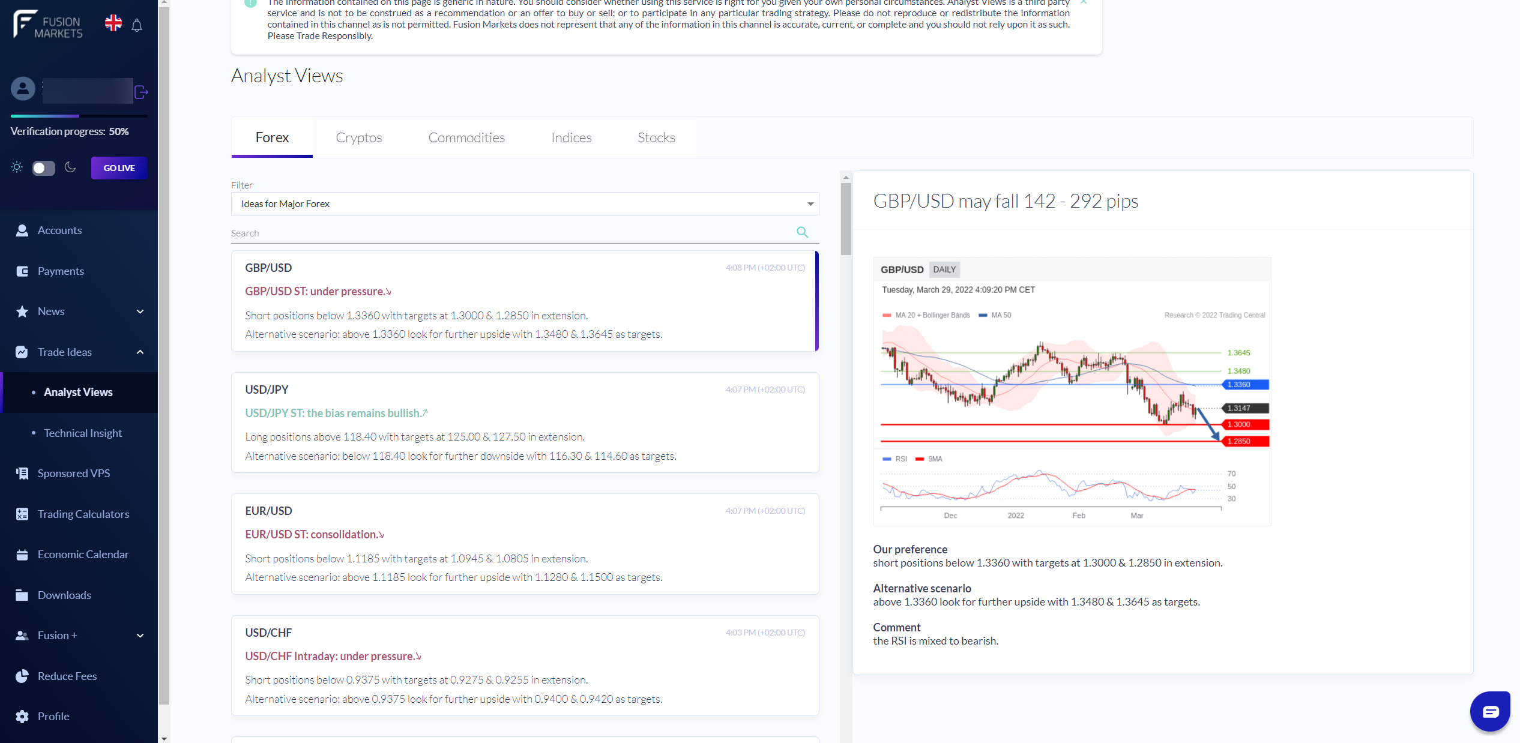This screenshot has width=1520, height=743.
Task: Open the USD/CHF Intraday under pressure idea
Action: pos(525,666)
